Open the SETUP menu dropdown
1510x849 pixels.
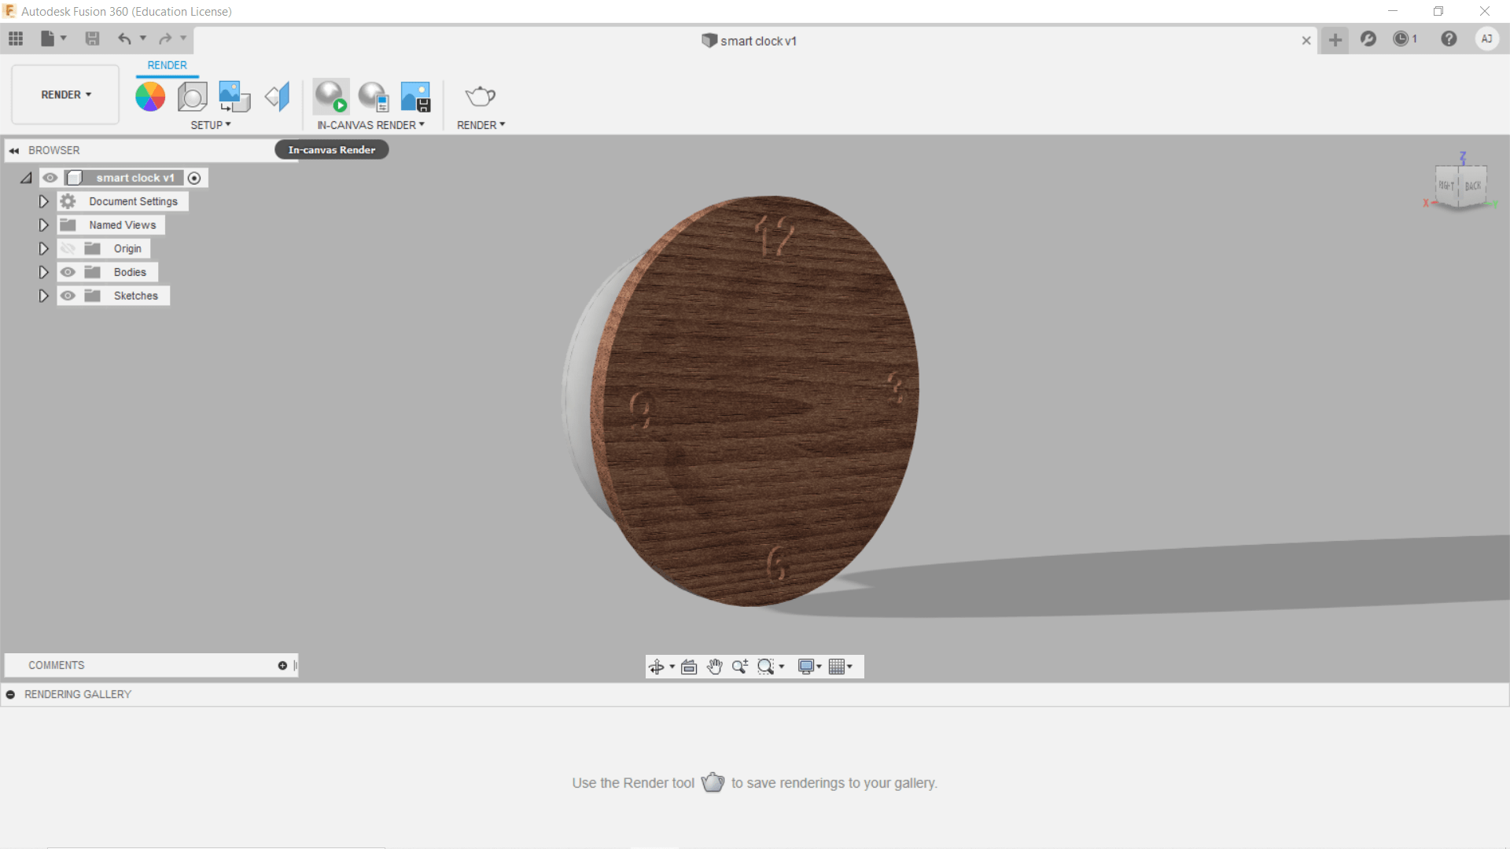tap(210, 125)
